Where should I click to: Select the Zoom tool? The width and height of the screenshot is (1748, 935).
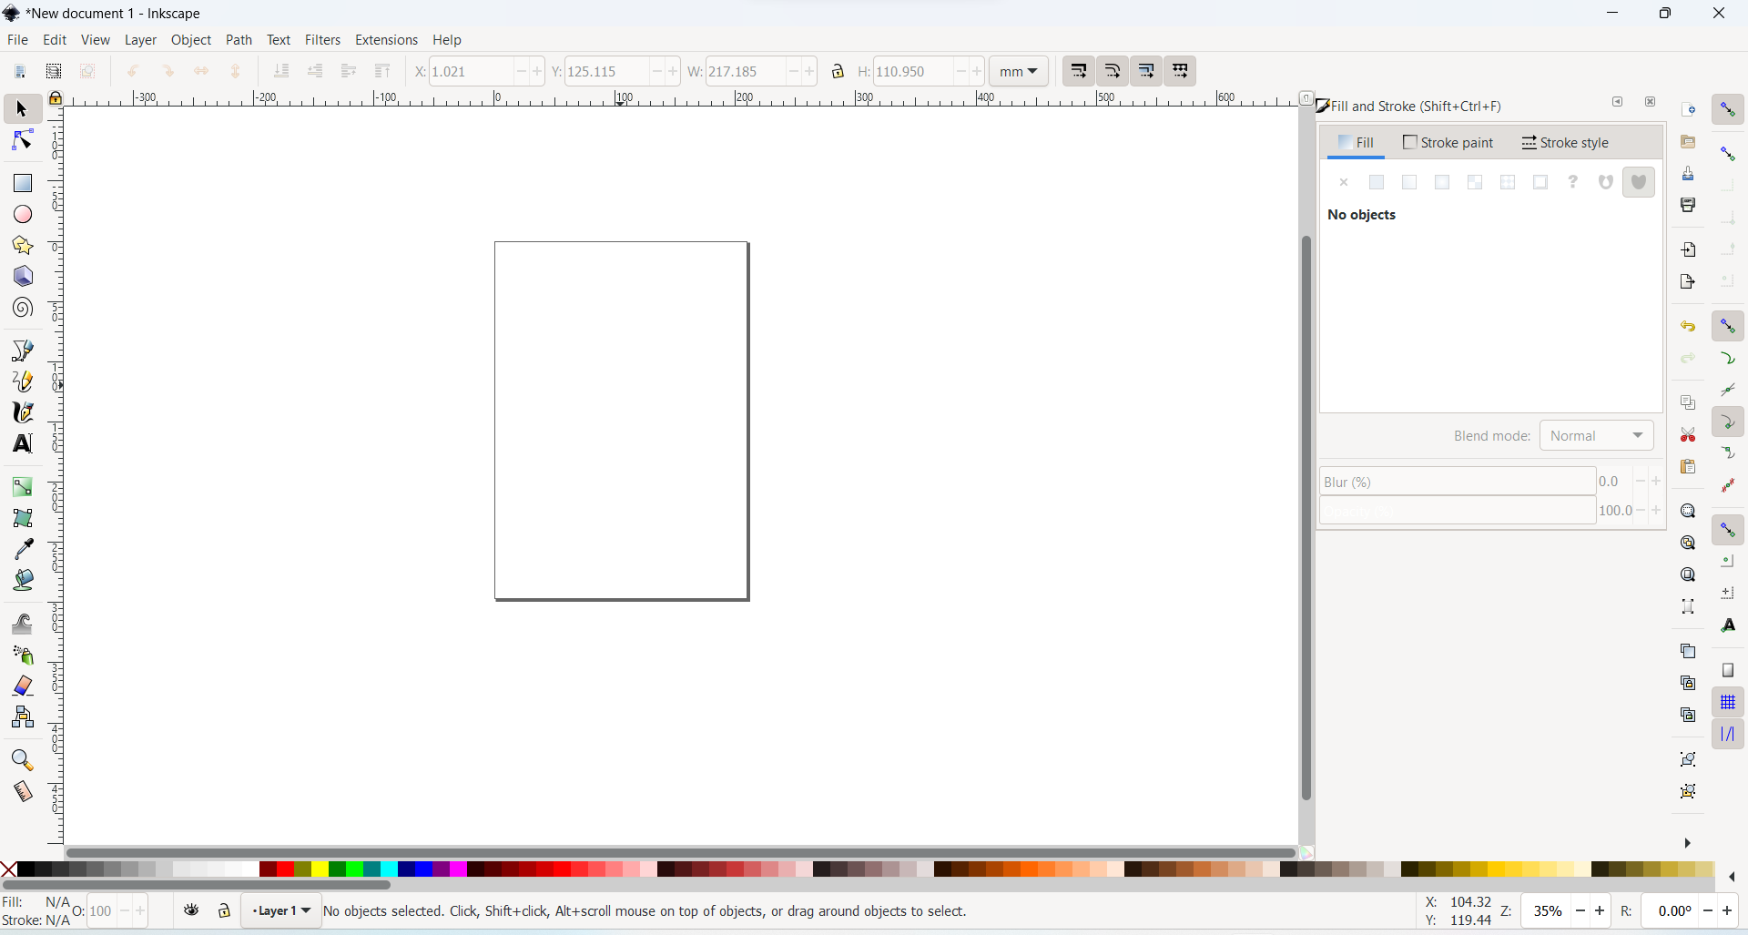tap(21, 760)
